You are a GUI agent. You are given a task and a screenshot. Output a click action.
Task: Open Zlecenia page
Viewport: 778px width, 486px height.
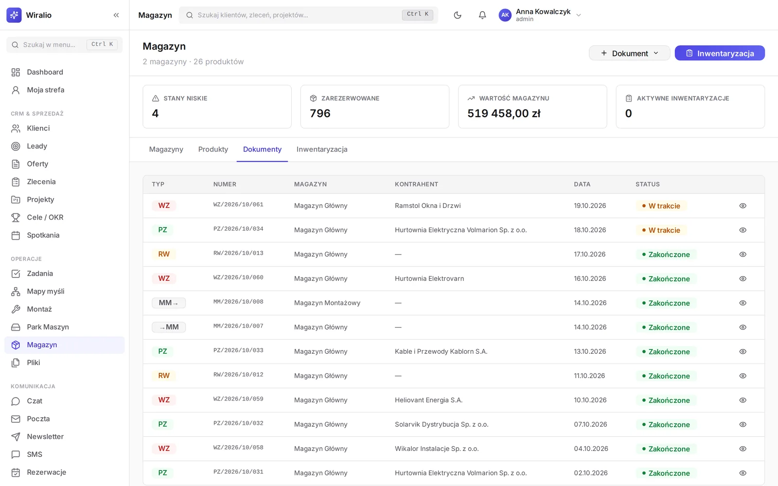(65, 182)
